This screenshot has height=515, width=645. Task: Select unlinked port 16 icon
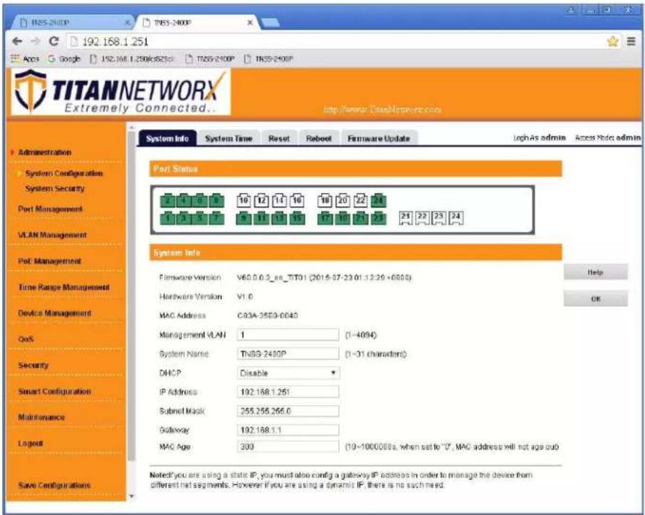(297, 200)
